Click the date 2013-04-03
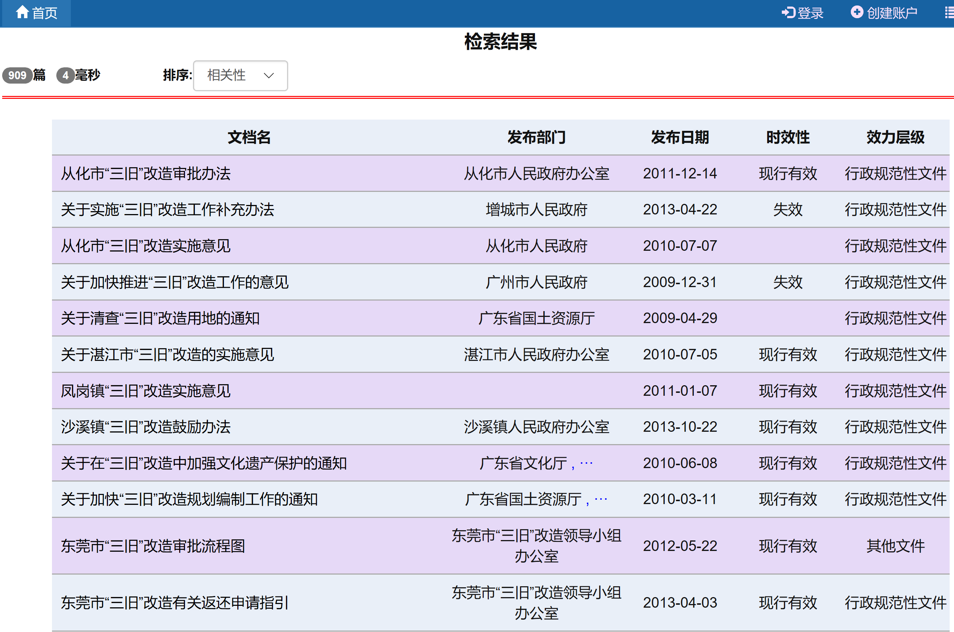Viewport: 954px width, 632px height. [680, 603]
